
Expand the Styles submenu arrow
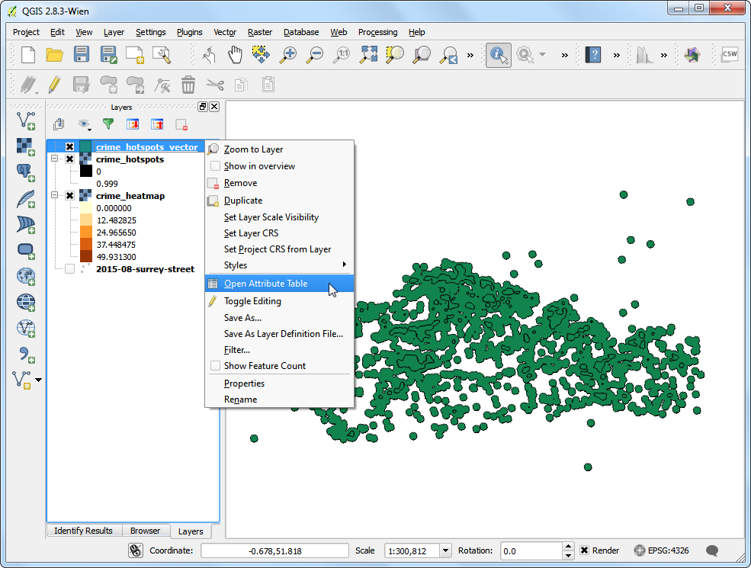pyautogui.click(x=345, y=265)
